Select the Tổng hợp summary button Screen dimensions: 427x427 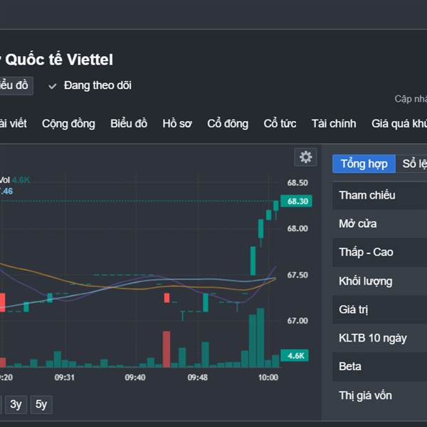[x=364, y=164]
